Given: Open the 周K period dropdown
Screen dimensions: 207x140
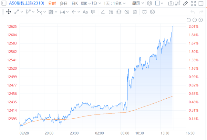Looking at the screenshot, I should 85,4.
